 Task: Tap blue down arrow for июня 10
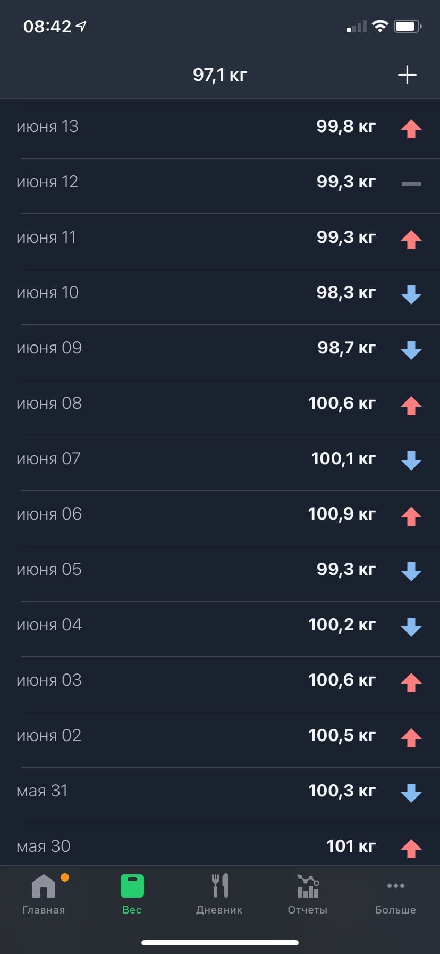[411, 294]
